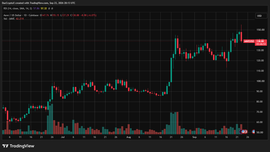Click the Aug label on time axis
Image resolution: width=270 pixels, height=152 pixels.
(x=129, y=137)
